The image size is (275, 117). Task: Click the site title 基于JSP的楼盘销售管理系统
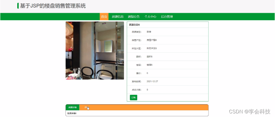click(53, 6)
